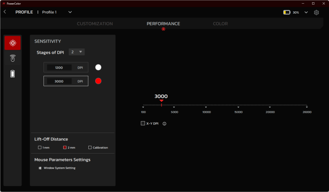This screenshot has height=192, width=329.
Task: Click the white color swatch for 1200 DPI
Action: coord(98,67)
